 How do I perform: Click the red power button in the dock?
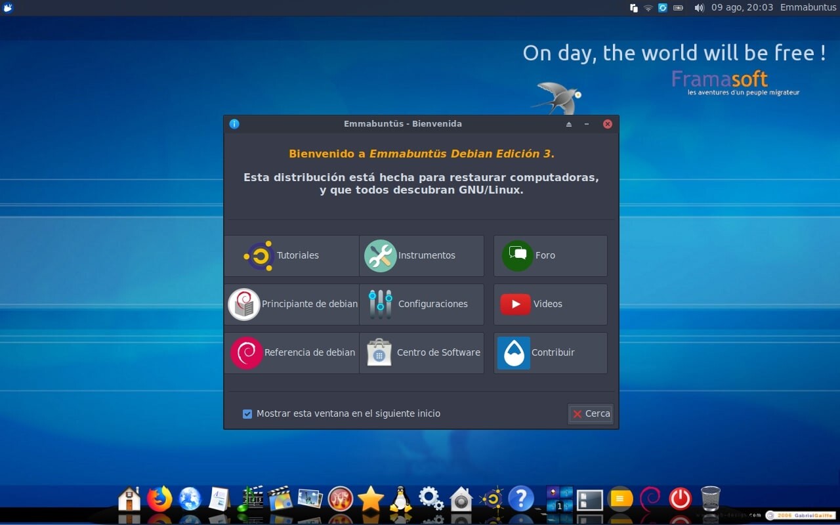click(x=680, y=499)
